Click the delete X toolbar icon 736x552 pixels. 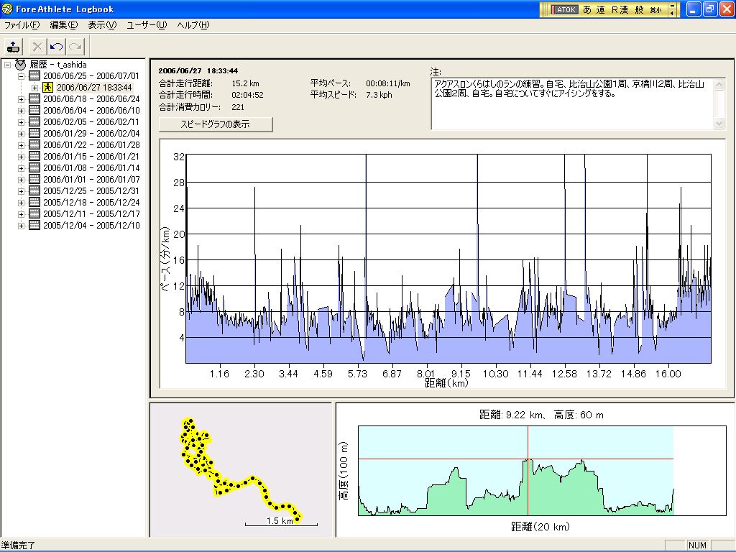point(37,47)
